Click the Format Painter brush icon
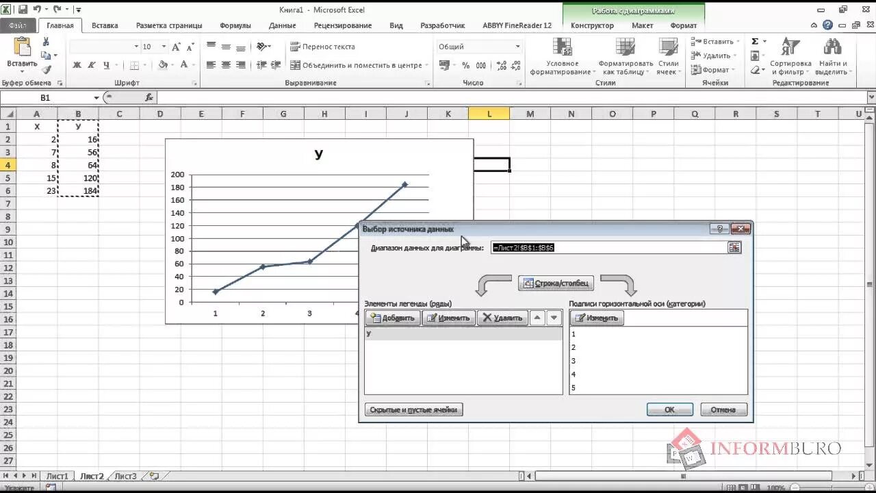Viewport: 876px width, 493px height. (x=46, y=69)
